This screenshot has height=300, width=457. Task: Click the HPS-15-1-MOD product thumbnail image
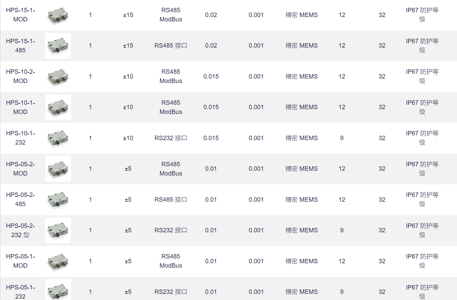58,15
